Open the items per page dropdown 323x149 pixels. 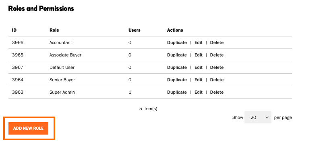click(x=258, y=117)
